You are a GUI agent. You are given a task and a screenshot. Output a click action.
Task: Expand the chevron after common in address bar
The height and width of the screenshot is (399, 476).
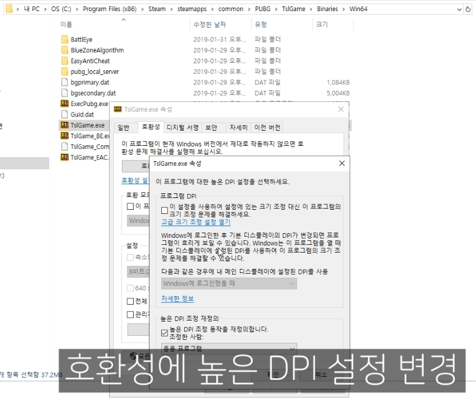(249, 9)
